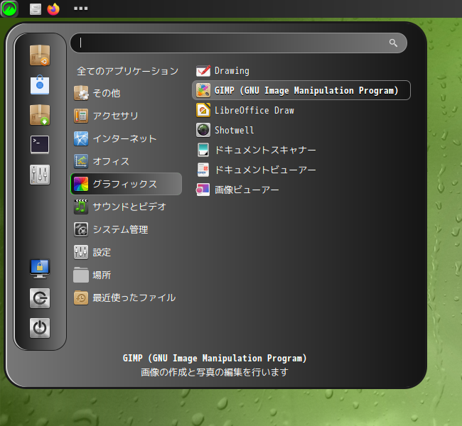Launch LibreOffice Draw
Screen dimensions: 462x426
(301, 110)
